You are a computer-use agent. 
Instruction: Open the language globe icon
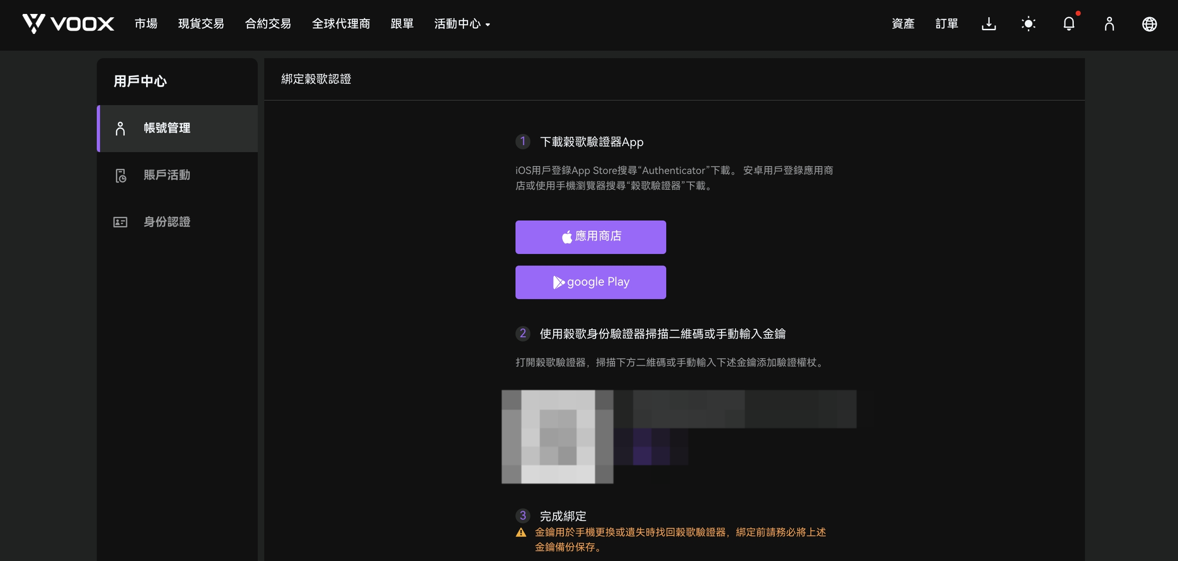tap(1150, 24)
